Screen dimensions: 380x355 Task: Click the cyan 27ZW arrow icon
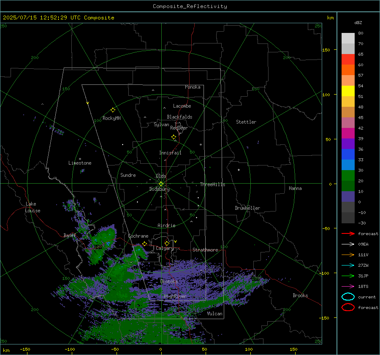(x=348, y=266)
